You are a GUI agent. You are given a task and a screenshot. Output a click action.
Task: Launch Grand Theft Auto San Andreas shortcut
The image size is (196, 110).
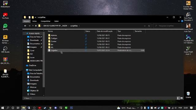[188, 28]
